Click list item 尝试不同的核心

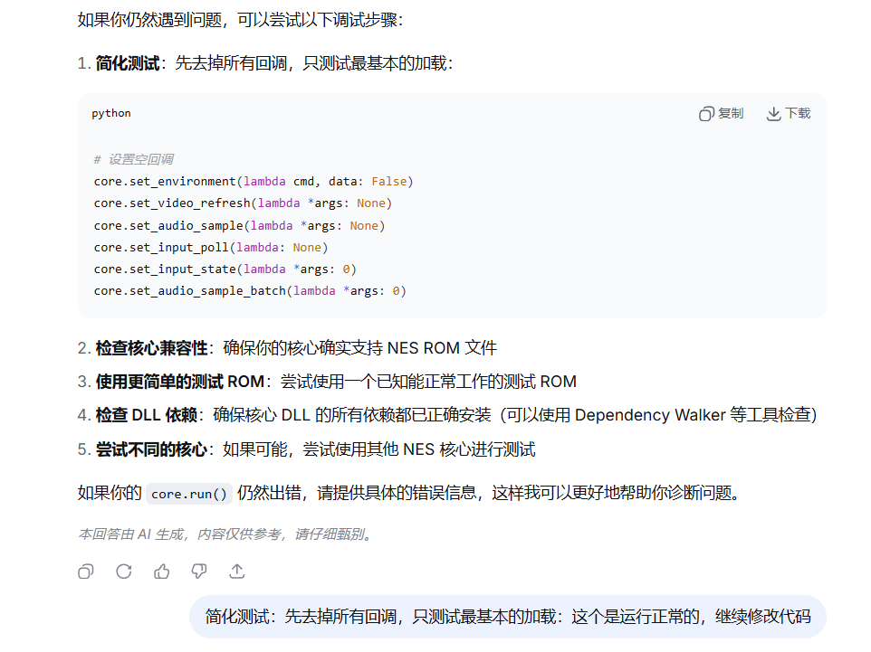[x=307, y=449]
